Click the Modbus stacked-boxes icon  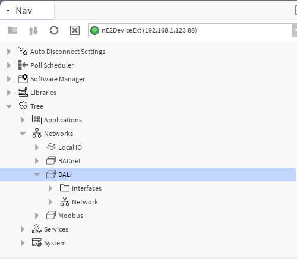[51, 215]
